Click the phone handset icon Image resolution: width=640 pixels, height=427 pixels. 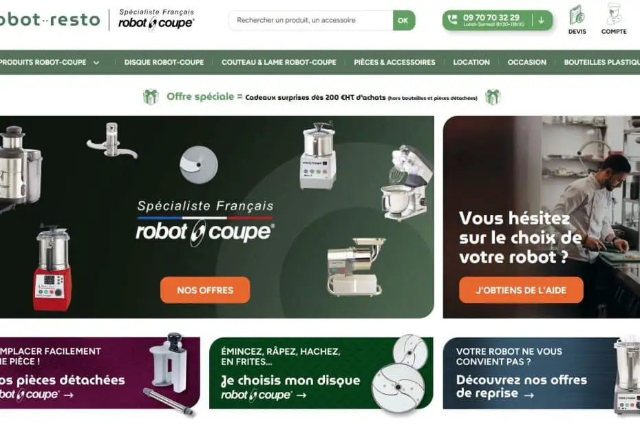coord(452,19)
